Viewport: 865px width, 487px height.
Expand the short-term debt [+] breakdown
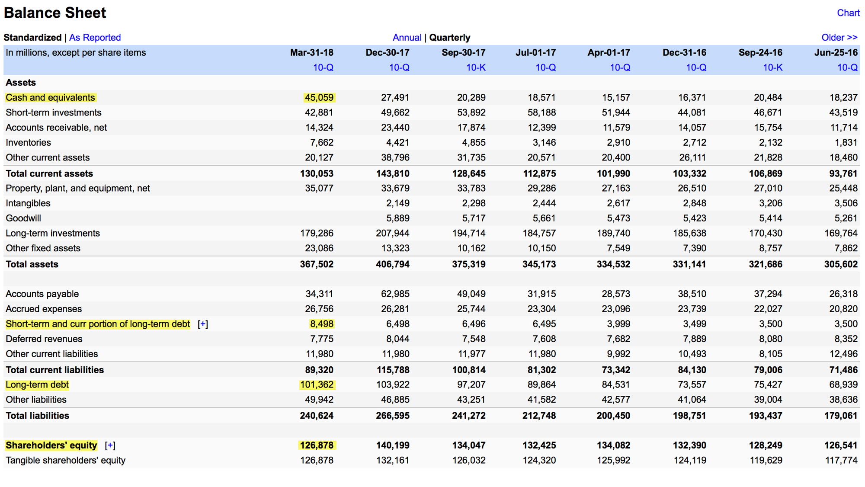(203, 324)
